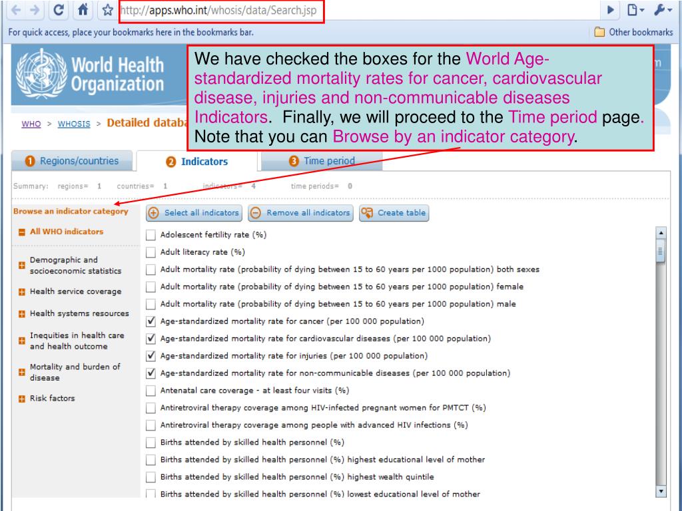Uncheck mortality rate for cancer checkbox
This screenshot has width=682, height=511.
tap(151, 321)
